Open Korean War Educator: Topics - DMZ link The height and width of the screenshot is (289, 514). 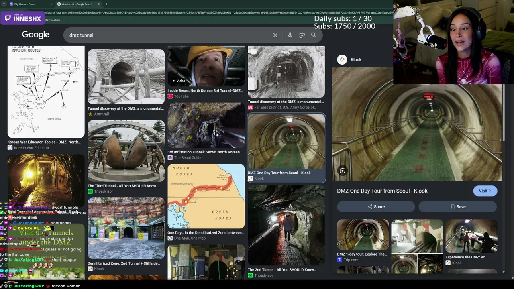(44, 142)
